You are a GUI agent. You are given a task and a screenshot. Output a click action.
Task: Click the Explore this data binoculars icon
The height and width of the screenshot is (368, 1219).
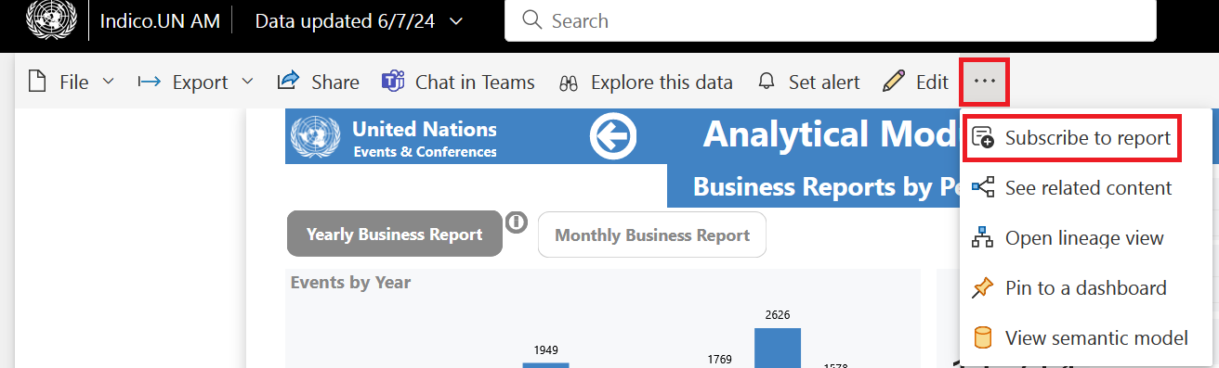[569, 82]
